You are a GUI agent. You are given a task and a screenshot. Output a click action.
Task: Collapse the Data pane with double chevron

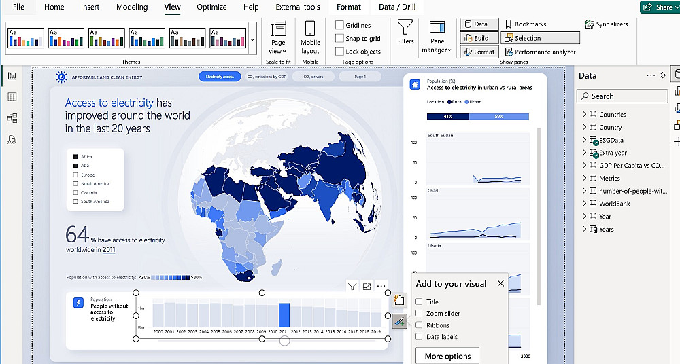(x=662, y=75)
